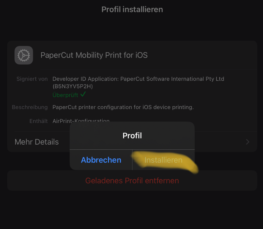
Task: Click the Developer ID Application signer text
Action: click(138, 79)
